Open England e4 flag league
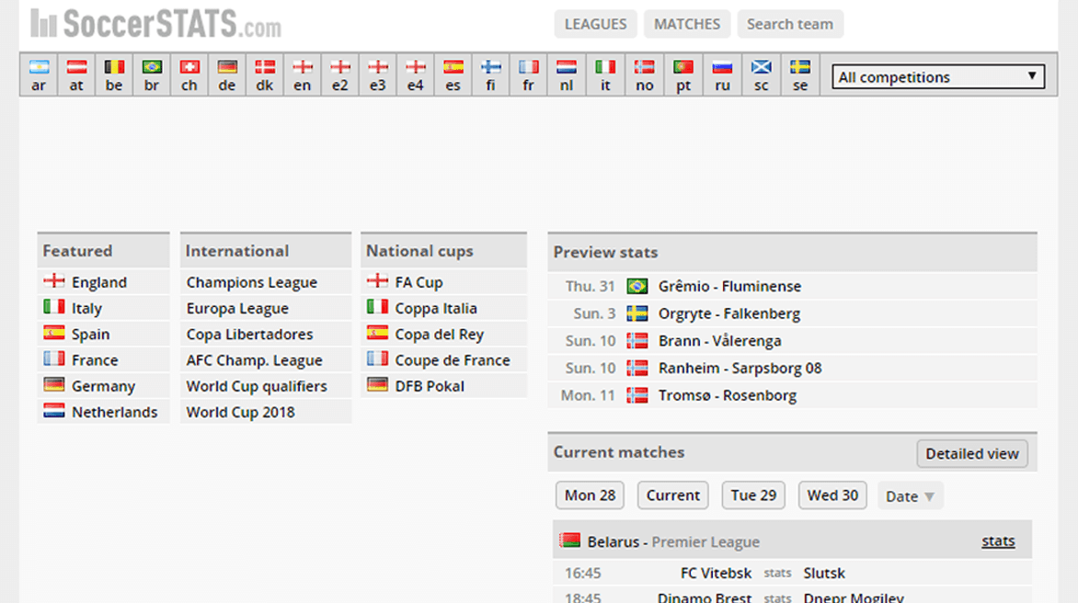1078x603 pixels. [x=415, y=74]
